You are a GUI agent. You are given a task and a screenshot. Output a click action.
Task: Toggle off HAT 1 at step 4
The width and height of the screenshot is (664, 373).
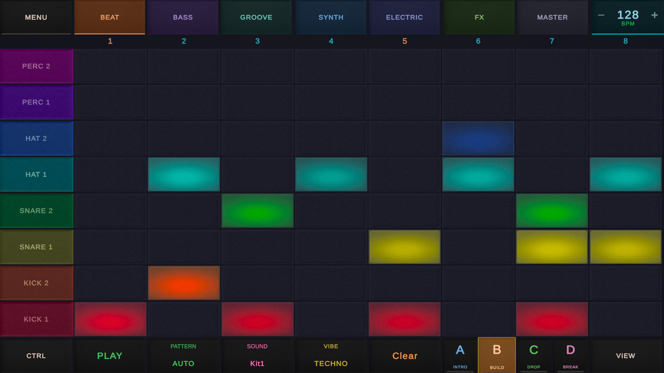tap(331, 174)
